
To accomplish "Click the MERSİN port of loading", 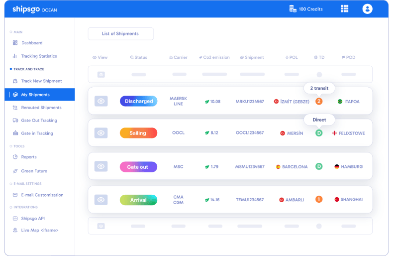I will click(x=295, y=133).
